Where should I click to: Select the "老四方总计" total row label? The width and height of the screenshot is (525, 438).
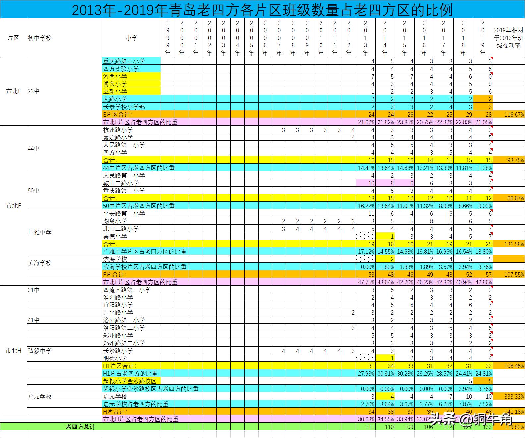[81, 427]
